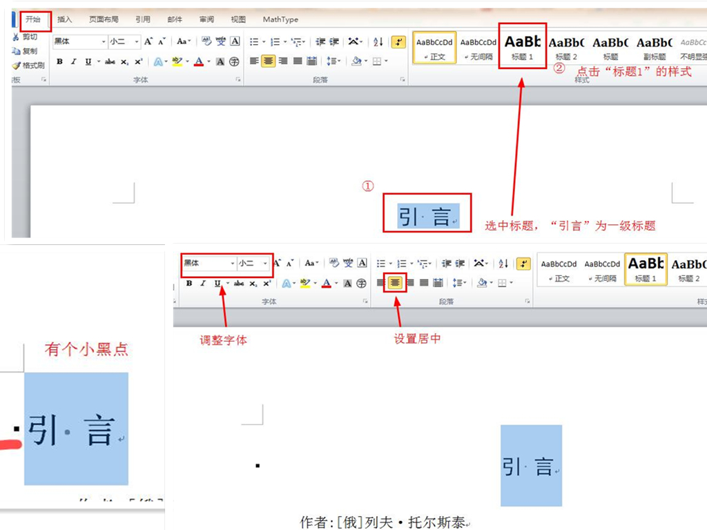Toggle Show/Hide formatting marks
This screenshot has width=707, height=530.
[399, 43]
